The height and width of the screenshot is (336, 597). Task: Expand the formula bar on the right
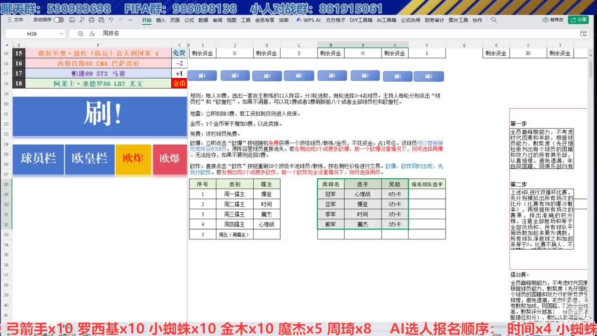583,34
